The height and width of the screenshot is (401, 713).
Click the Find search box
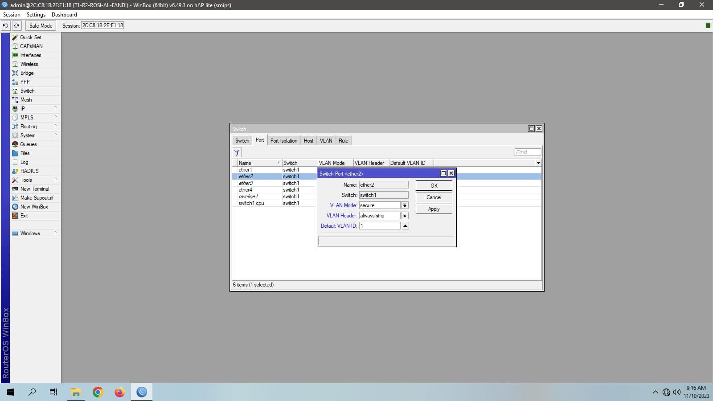pyautogui.click(x=528, y=152)
